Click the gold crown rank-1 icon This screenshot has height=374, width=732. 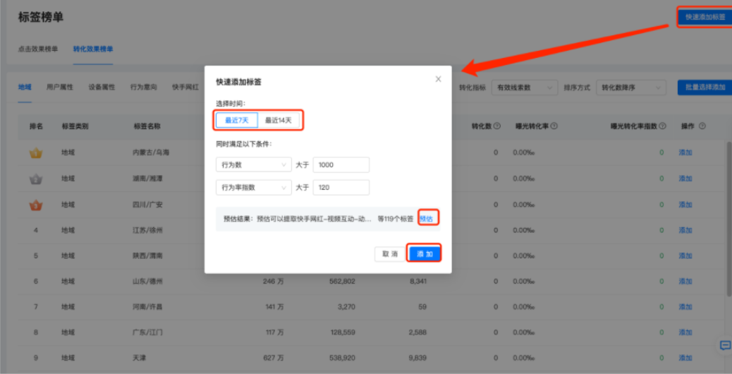pyautogui.click(x=36, y=152)
